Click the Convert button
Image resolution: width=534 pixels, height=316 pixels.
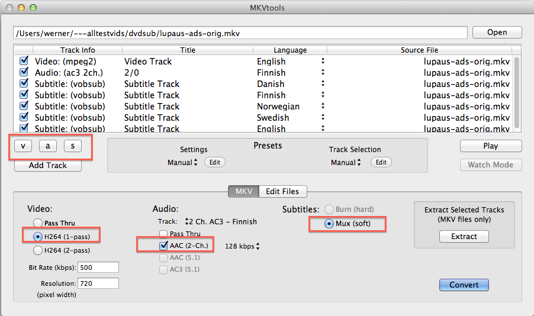(464, 285)
